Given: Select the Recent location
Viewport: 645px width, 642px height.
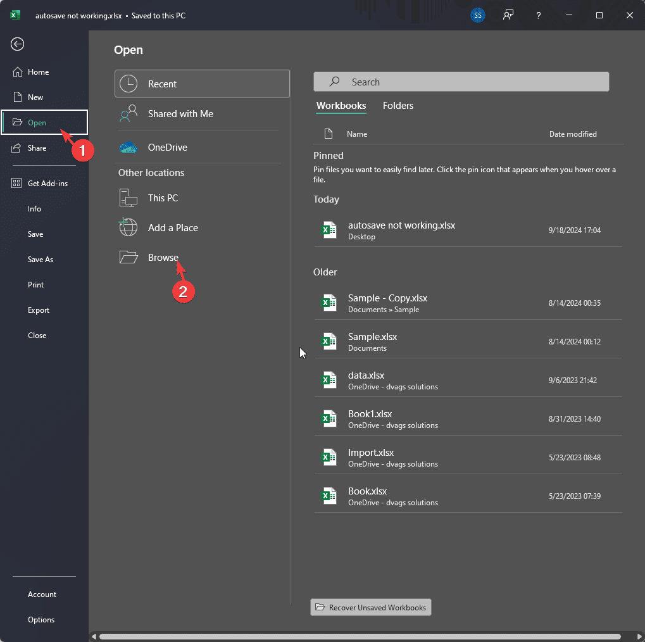Looking at the screenshot, I should [202, 84].
